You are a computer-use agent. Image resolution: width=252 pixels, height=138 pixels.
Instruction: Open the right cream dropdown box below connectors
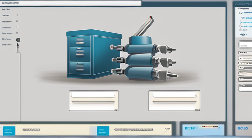[x=174, y=100]
